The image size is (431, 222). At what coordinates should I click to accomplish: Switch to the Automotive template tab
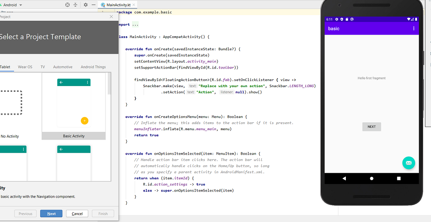click(62, 67)
